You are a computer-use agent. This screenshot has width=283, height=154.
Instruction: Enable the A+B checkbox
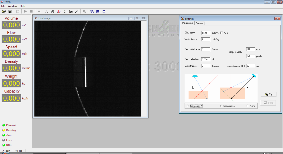(x=221, y=33)
